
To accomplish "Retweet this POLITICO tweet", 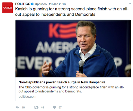I will click(x=36, y=107).
